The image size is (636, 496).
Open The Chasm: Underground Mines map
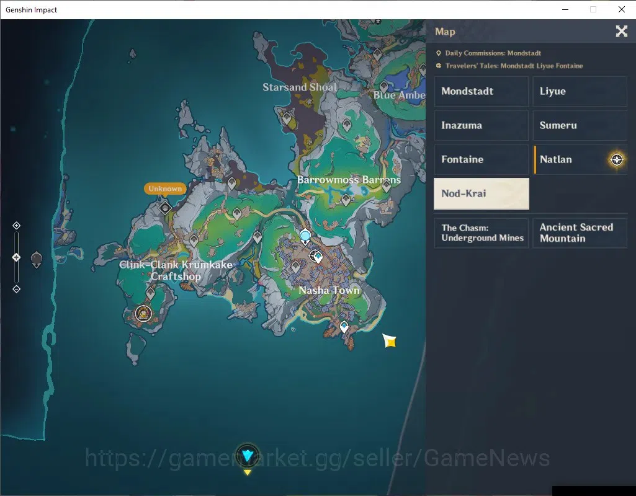click(481, 233)
